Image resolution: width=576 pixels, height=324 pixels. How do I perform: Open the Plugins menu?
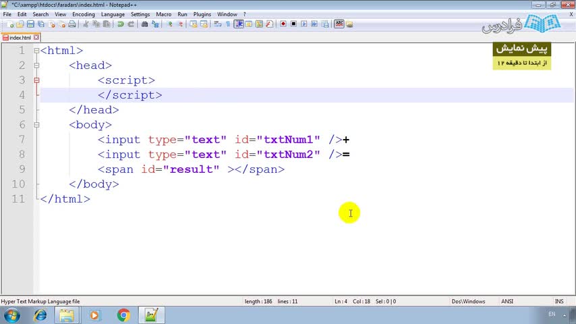202,14
